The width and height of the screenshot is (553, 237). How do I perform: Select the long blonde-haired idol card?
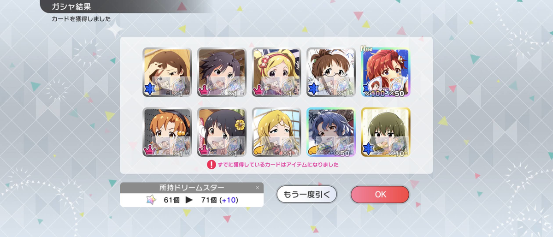276,132
